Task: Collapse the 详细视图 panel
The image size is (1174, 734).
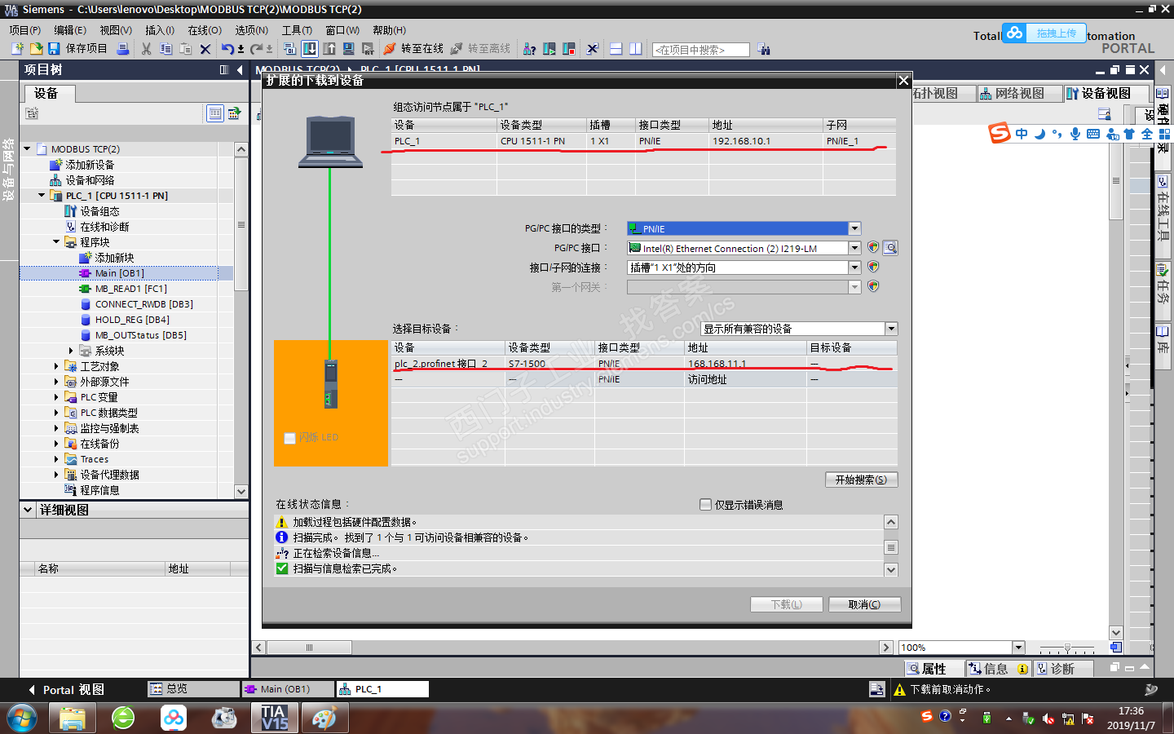Action: [x=29, y=510]
